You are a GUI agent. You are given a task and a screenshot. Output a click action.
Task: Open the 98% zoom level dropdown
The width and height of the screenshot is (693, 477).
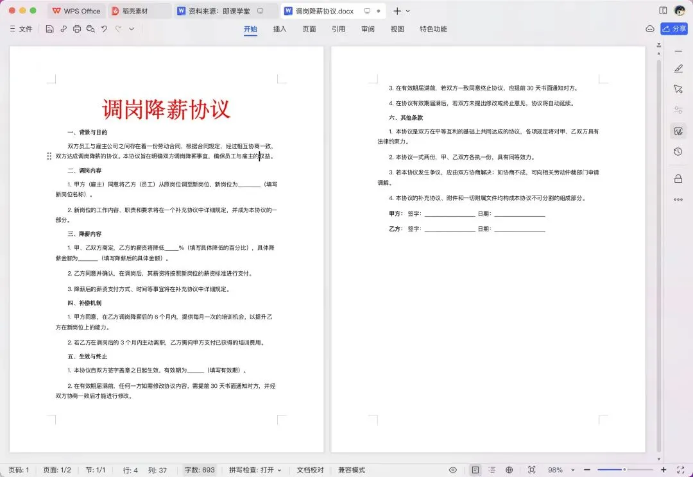point(561,470)
